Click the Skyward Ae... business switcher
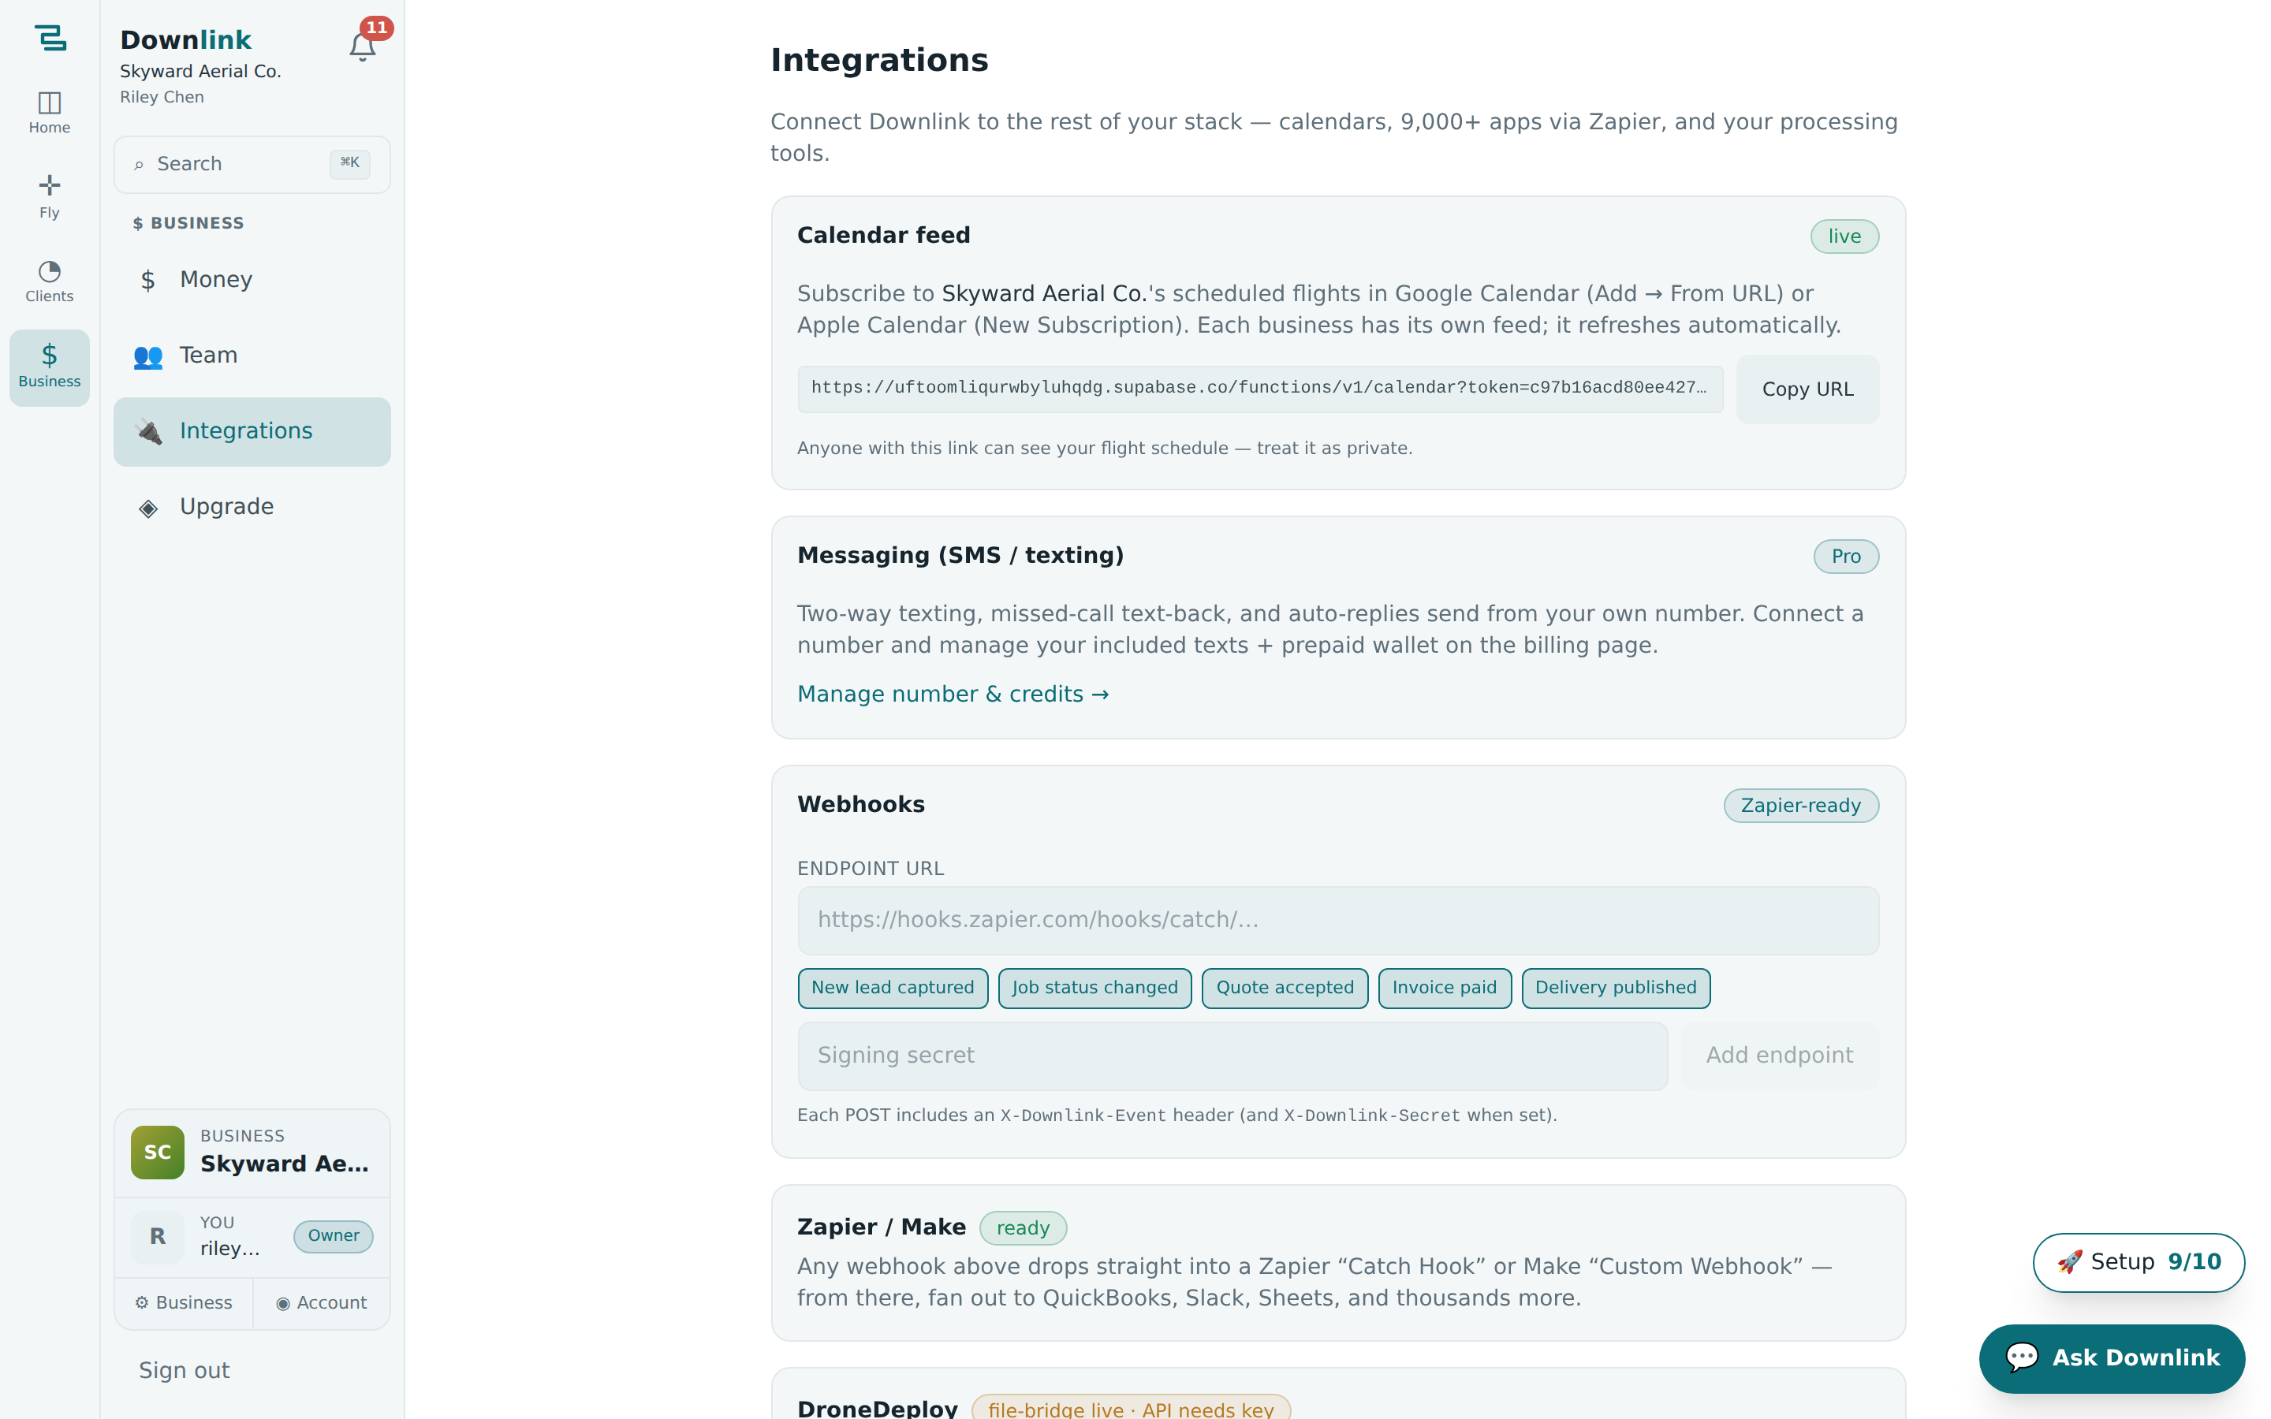 pos(252,1153)
